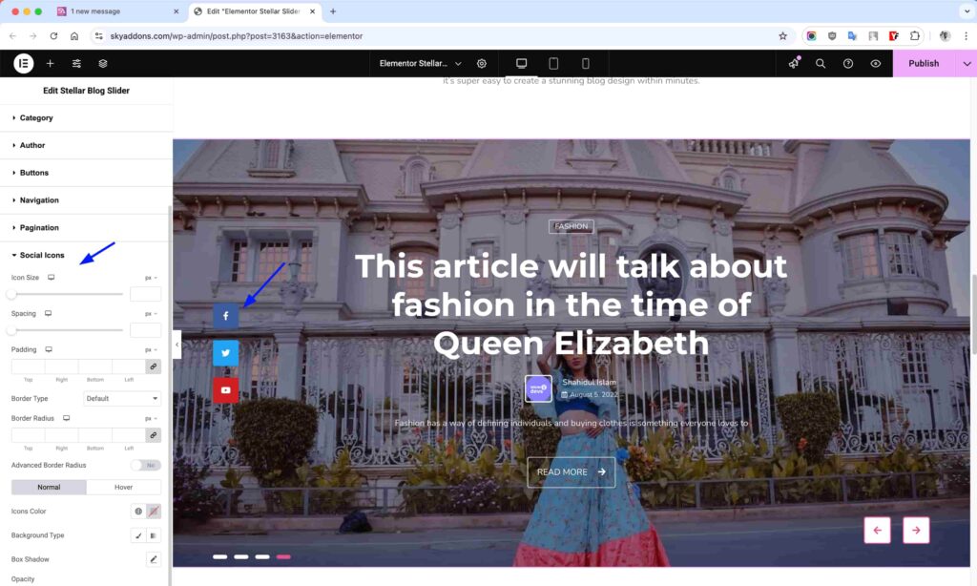Open document title dropdown Elementor Stellar
The image size is (977, 586).
tap(420, 63)
